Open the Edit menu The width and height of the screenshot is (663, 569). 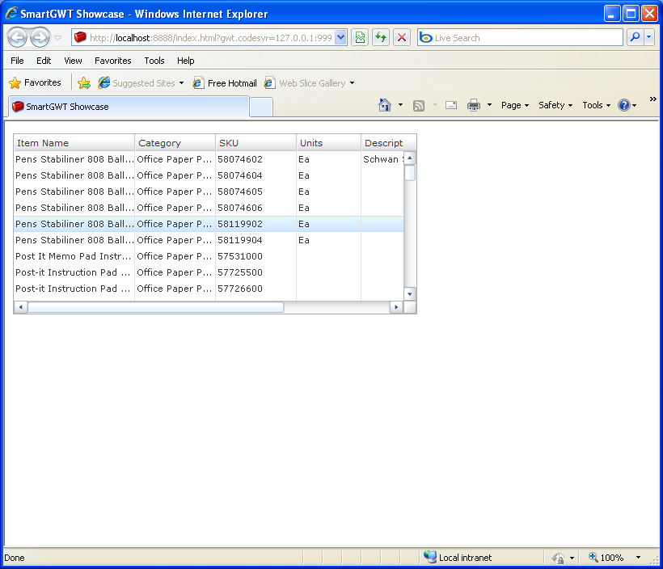pos(44,61)
